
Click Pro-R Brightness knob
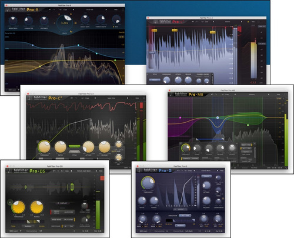tap(13, 20)
